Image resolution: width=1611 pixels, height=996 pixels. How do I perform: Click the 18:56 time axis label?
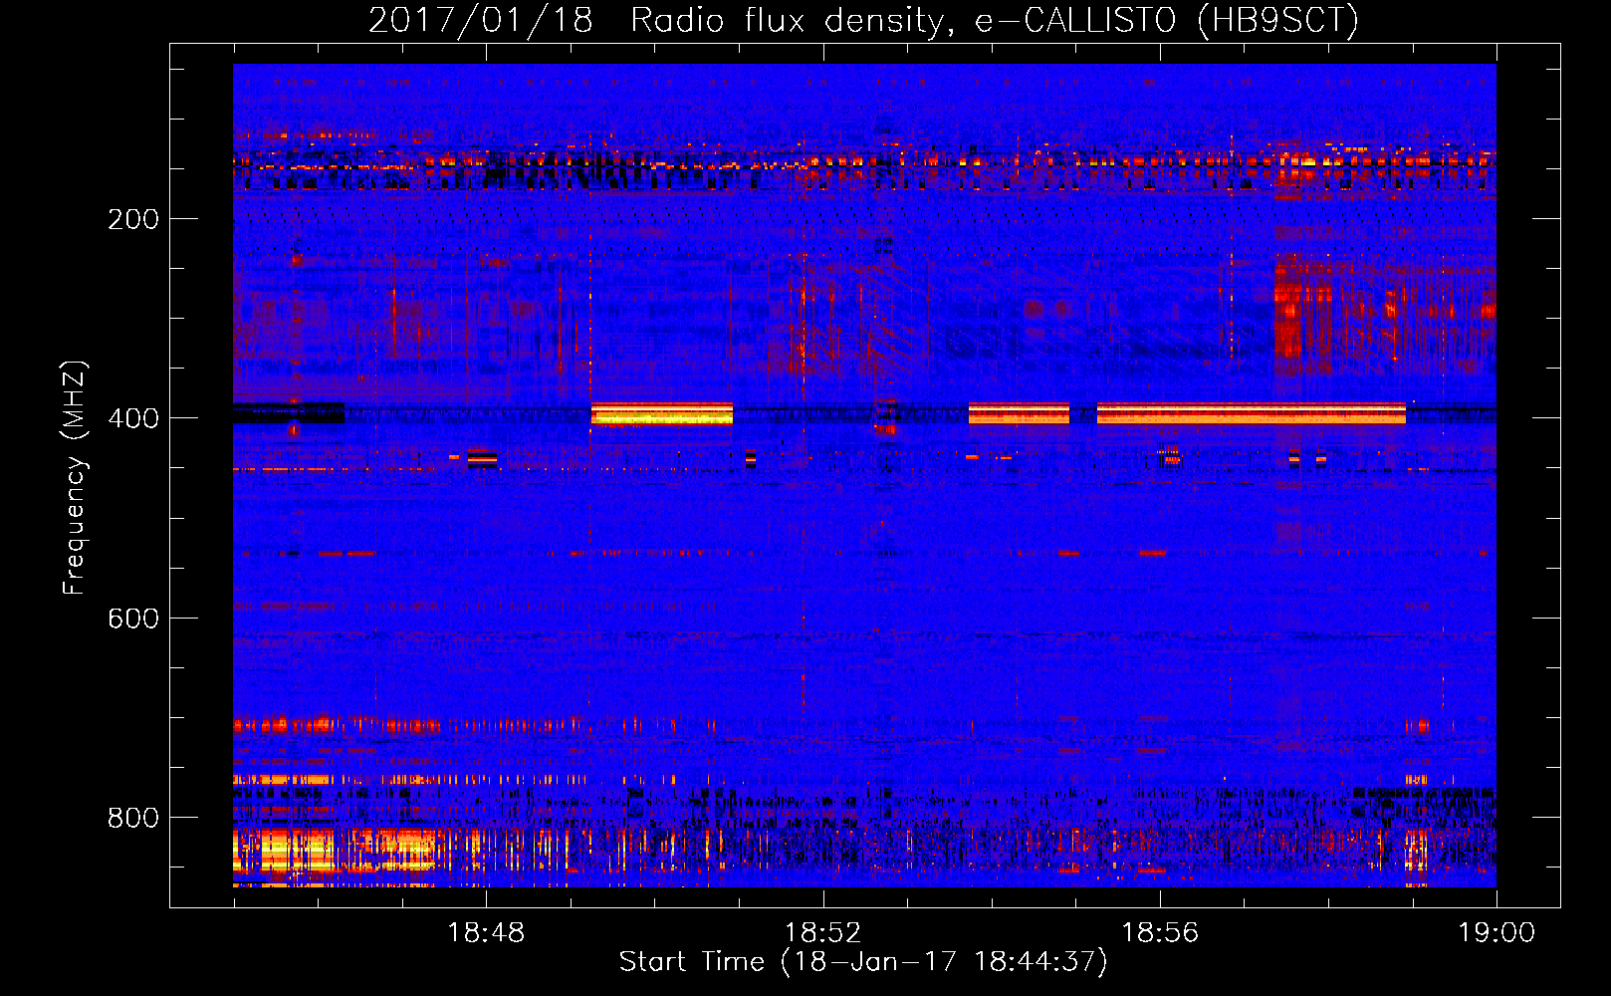tap(1160, 933)
